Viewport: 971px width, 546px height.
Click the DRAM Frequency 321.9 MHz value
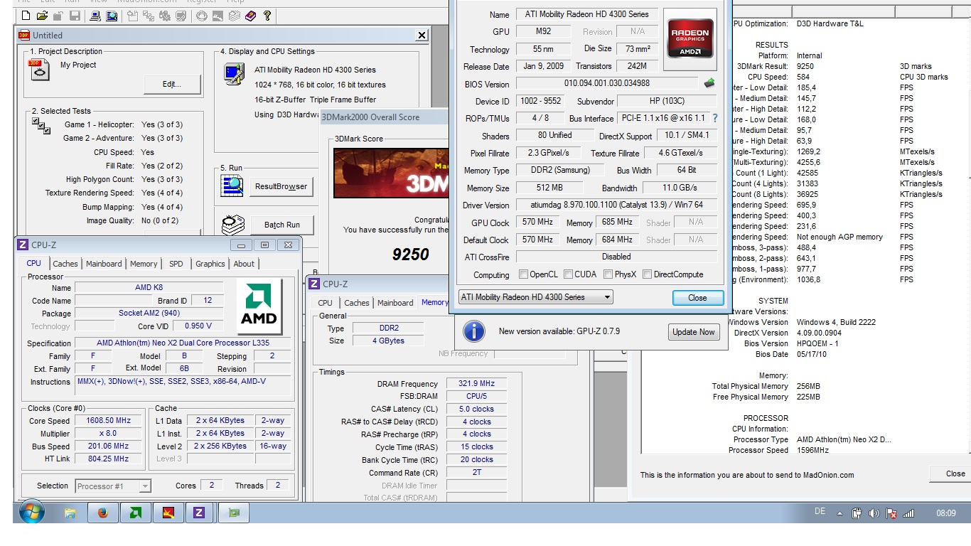476,384
